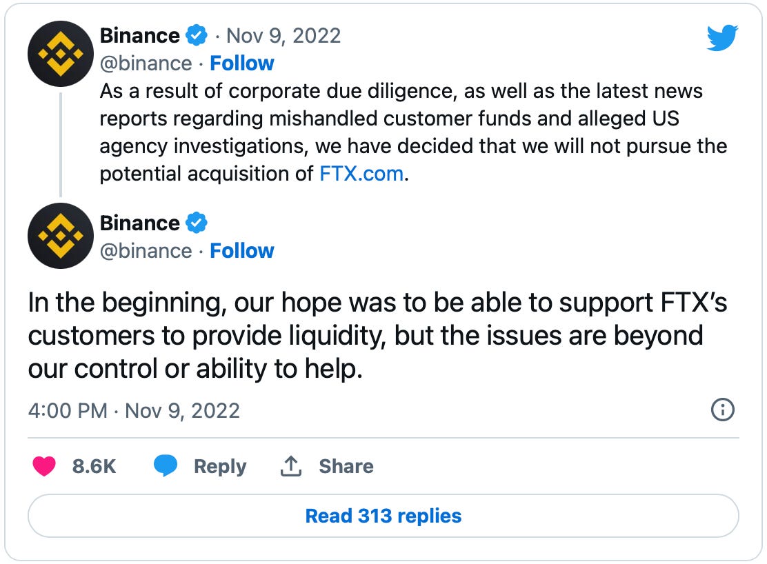
Task: Click the Binance name on the second tweet
Action: pos(140,223)
